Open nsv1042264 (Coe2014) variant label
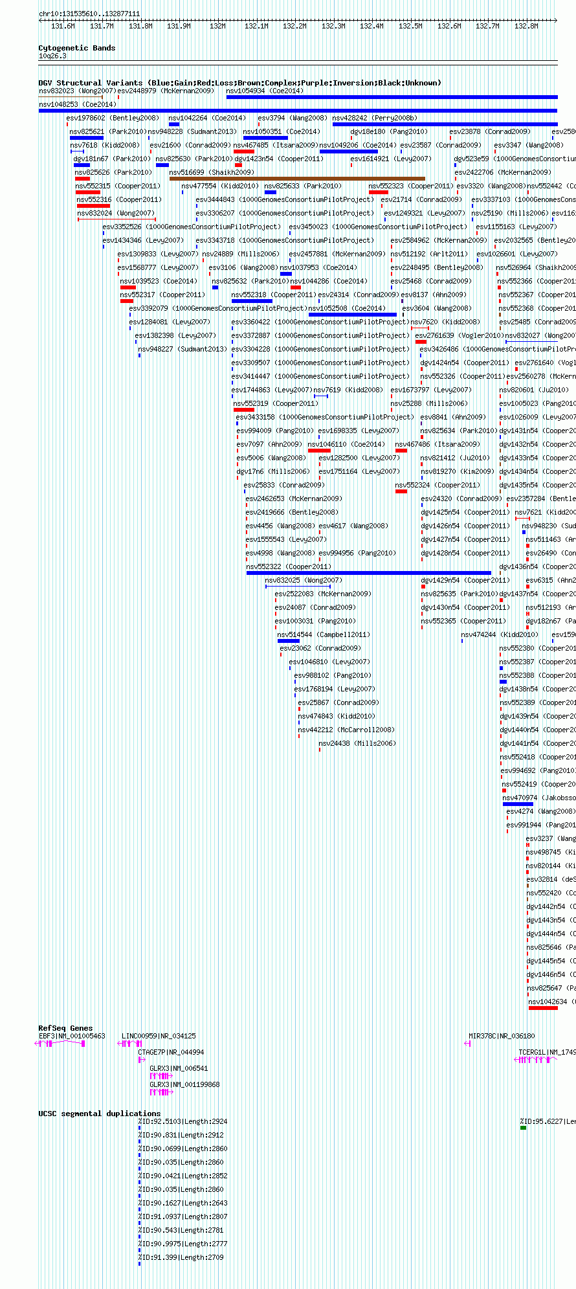Screen dimensions: 576x1289 (207, 118)
